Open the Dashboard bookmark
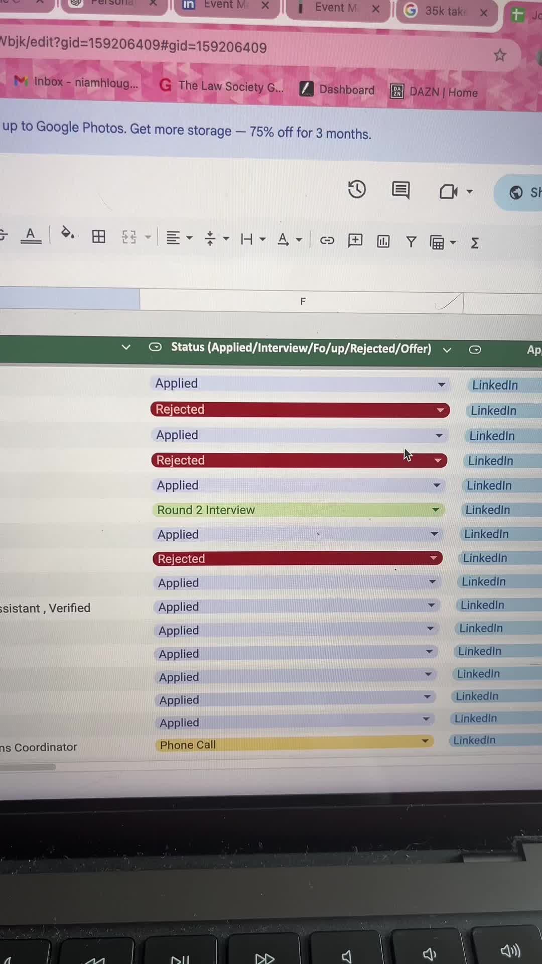The width and height of the screenshot is (542, 964). coord(337,89)
